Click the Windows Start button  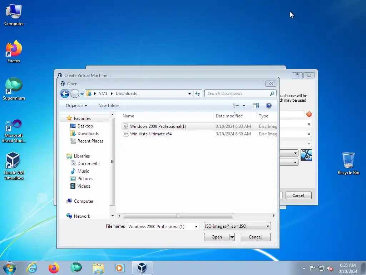(10, 268)
